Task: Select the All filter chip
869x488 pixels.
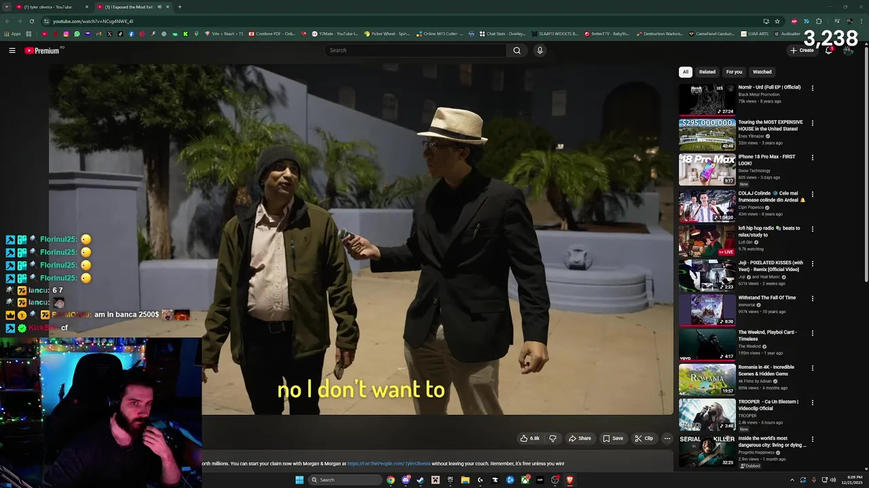Action: [x=685, y=72]
